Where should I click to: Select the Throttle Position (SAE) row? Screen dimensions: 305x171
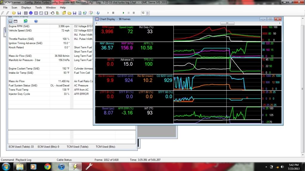[39, 39]
